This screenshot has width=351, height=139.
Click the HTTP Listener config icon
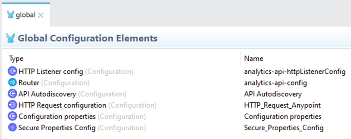13,72
